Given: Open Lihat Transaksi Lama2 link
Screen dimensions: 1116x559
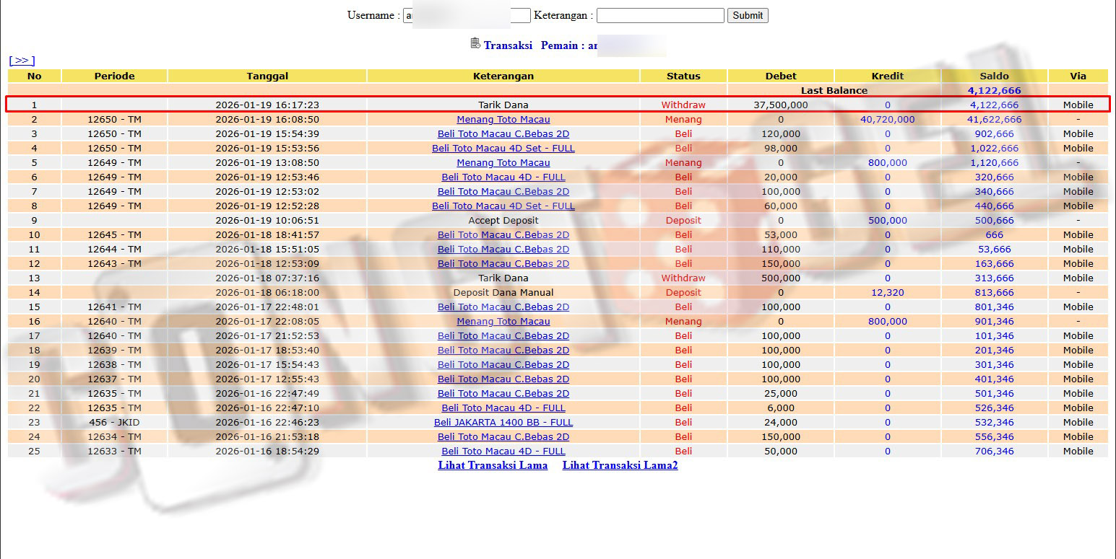Looking at the screenshot, I should tap(620, 465).
